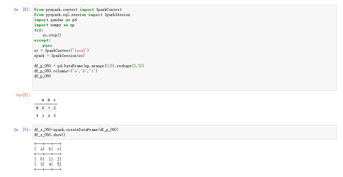Place cursor on 'import pandas as pd' line
This screenshot has height=177, width=343.
tap(56, 20)
